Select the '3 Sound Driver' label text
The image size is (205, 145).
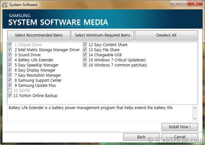point(28,55)
